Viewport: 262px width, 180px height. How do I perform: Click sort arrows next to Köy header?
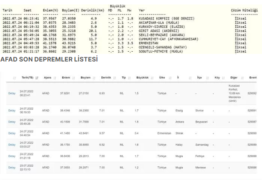coord(223,78)
